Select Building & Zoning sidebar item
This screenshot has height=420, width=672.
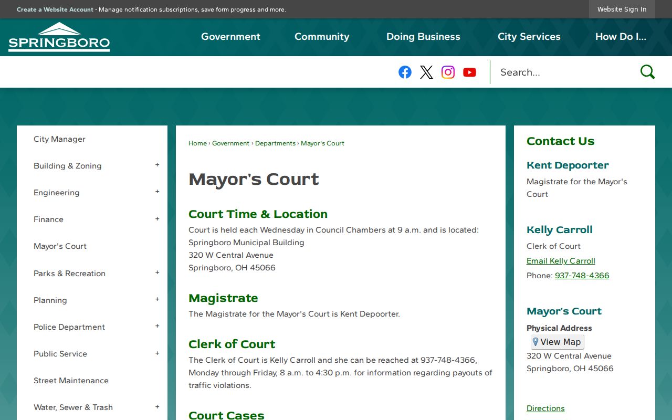[68, 166]
